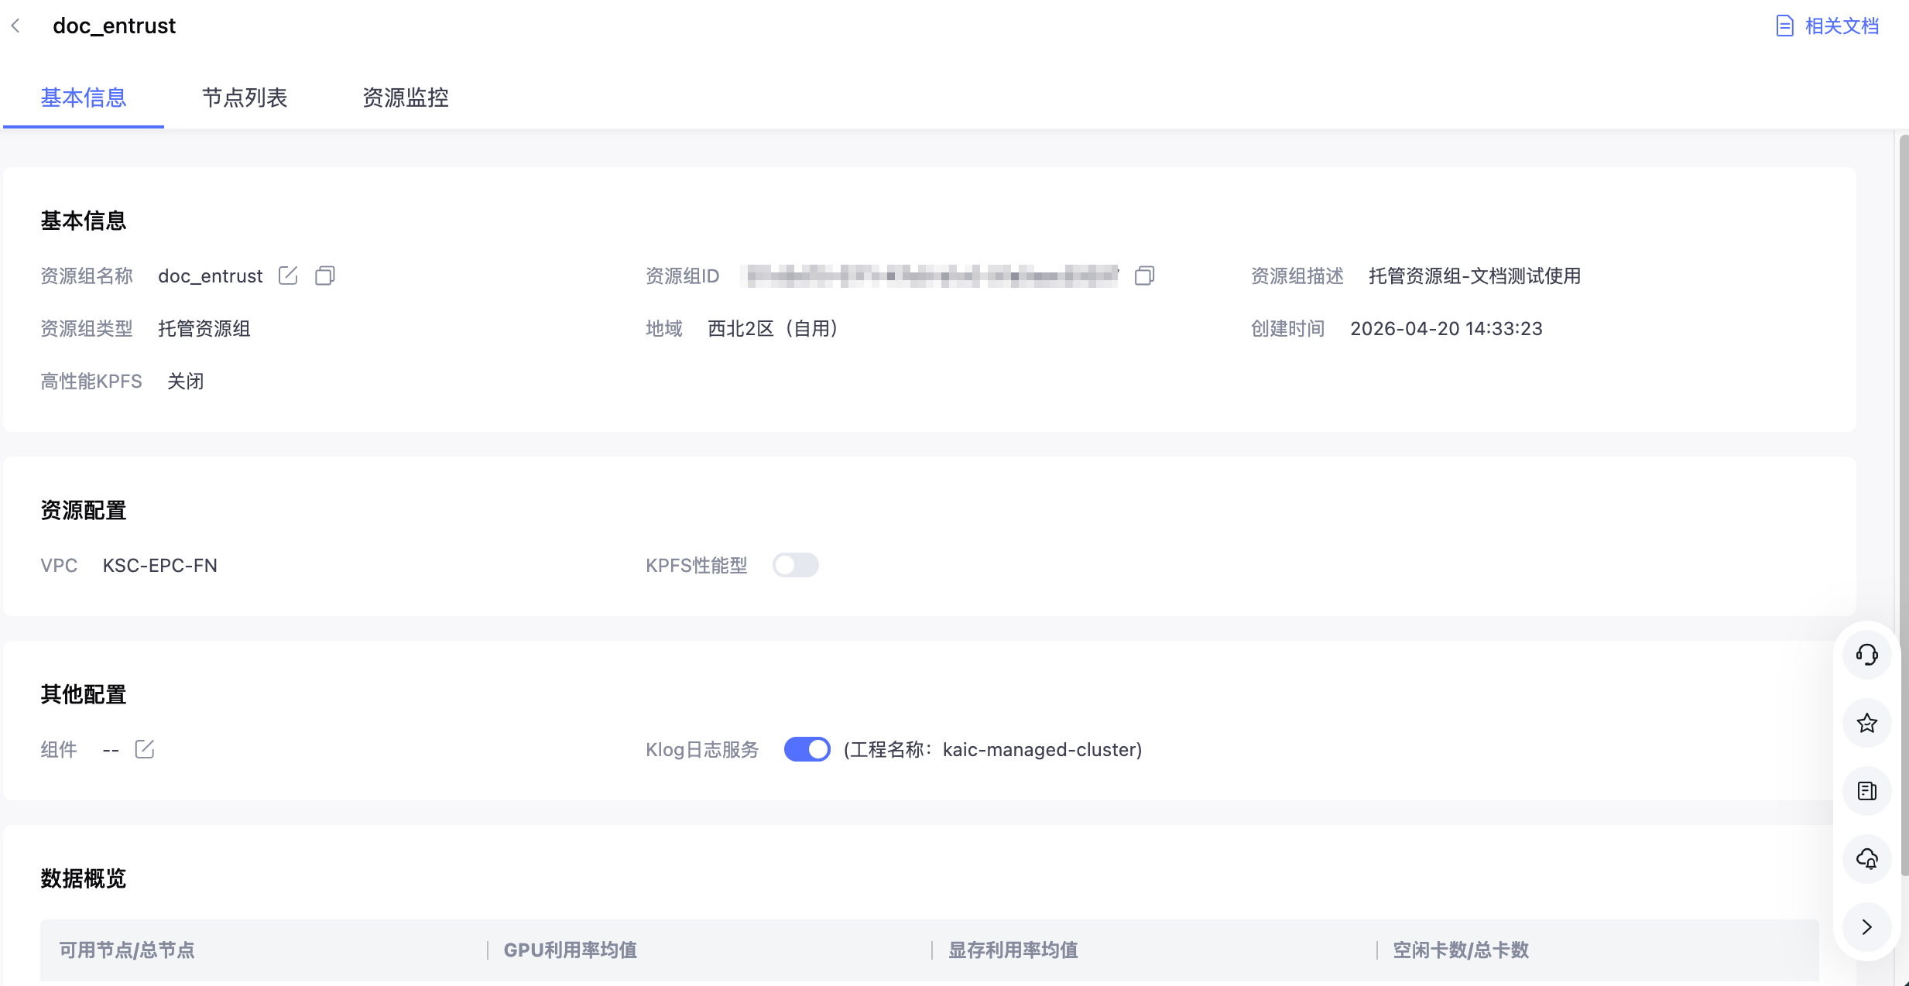Switch to the 节点列表 tab
The image size is (1909, 986).
pos(245,98)
